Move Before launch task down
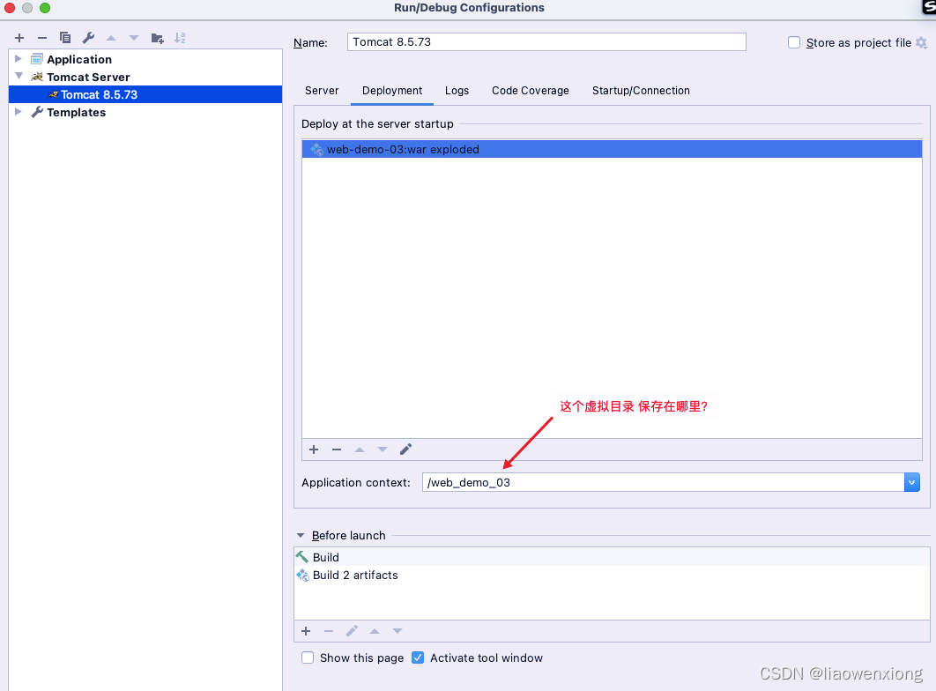This screenshot has width=936, height=691. (x=397, y=631)
